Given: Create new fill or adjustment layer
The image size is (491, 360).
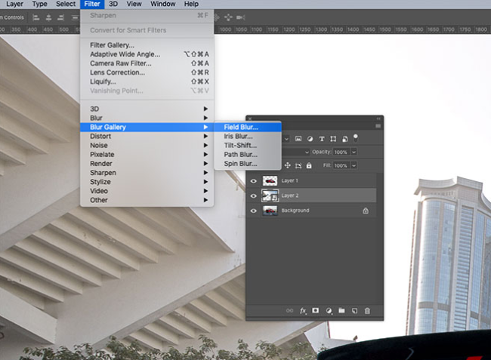Looking at the screenshot, I should [x=329, y=311].
